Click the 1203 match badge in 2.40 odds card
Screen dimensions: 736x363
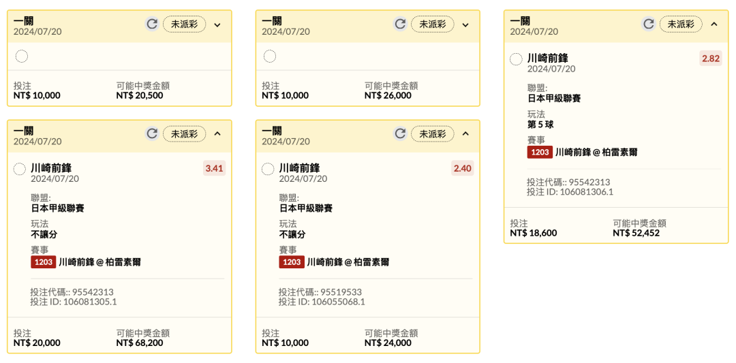click(292, 262)
